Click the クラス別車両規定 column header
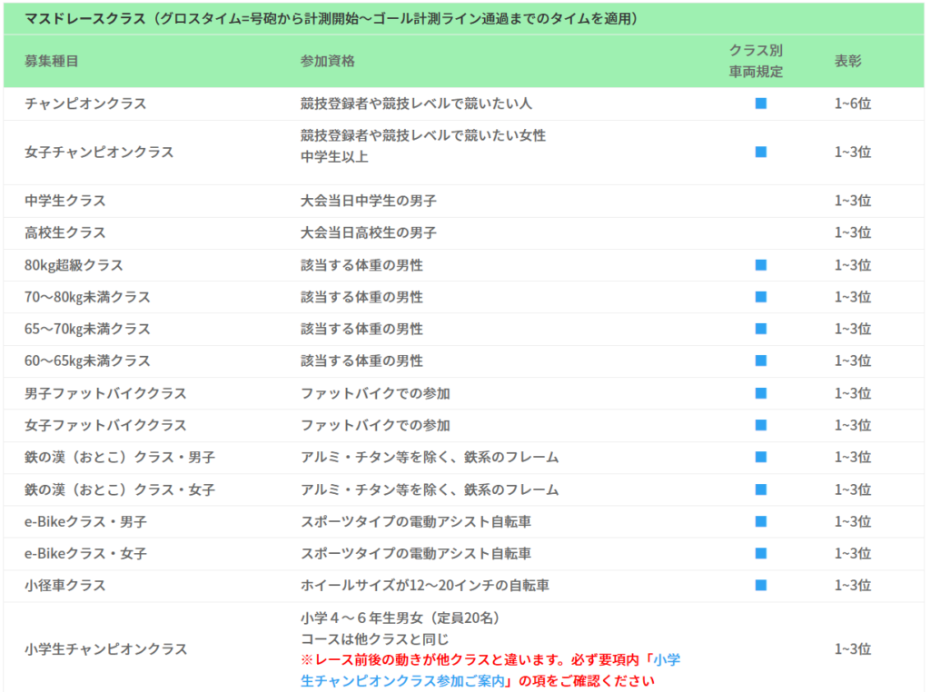The image size is (930, 692). pos(756,61)
